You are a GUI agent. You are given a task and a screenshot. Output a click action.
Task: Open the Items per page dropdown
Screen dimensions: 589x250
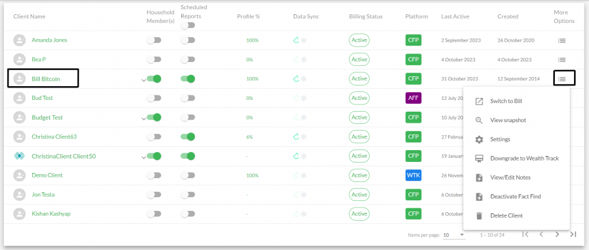454,235
